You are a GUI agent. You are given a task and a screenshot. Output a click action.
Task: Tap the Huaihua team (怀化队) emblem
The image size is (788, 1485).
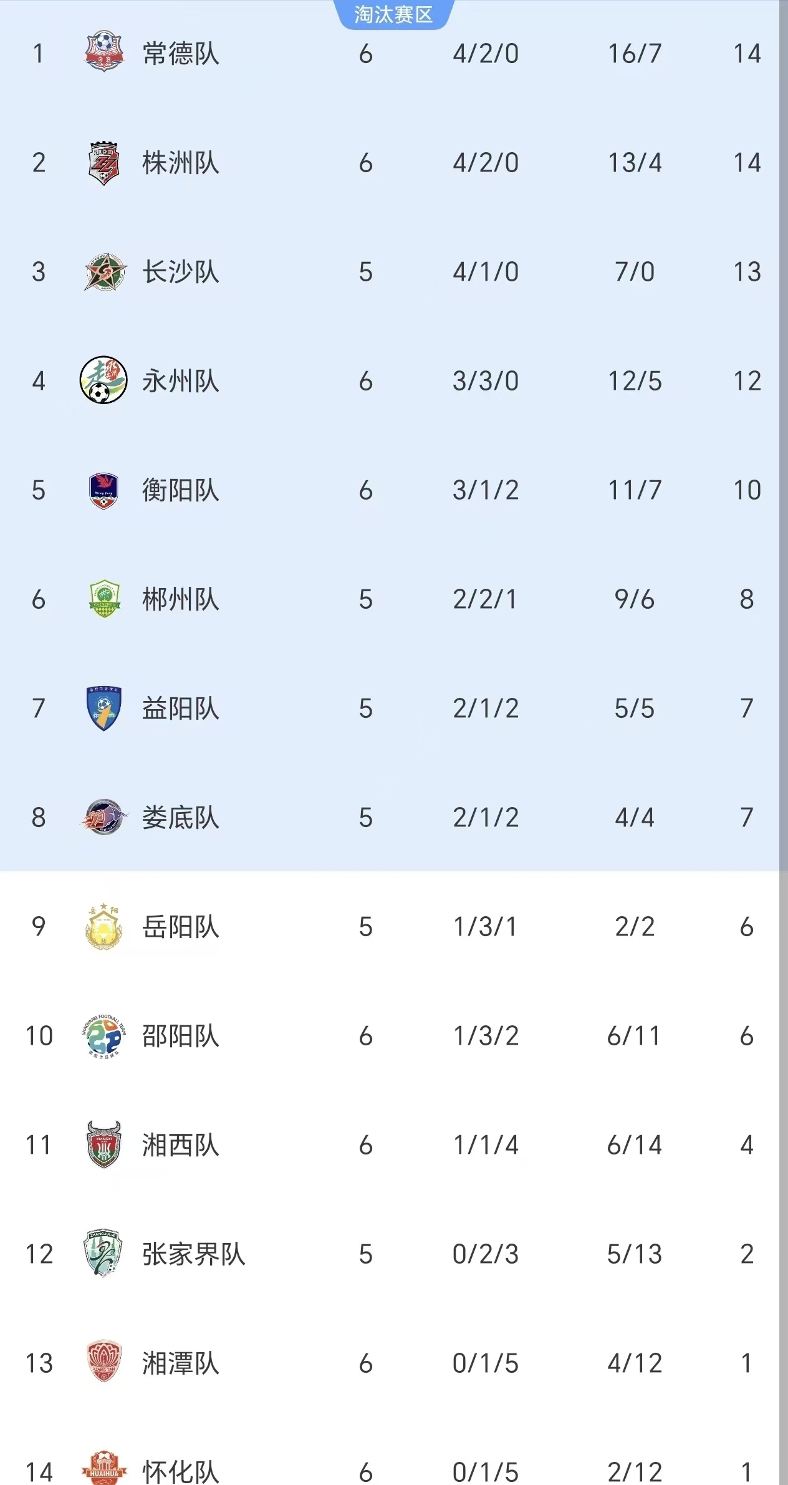click(x=103, y=1468)
